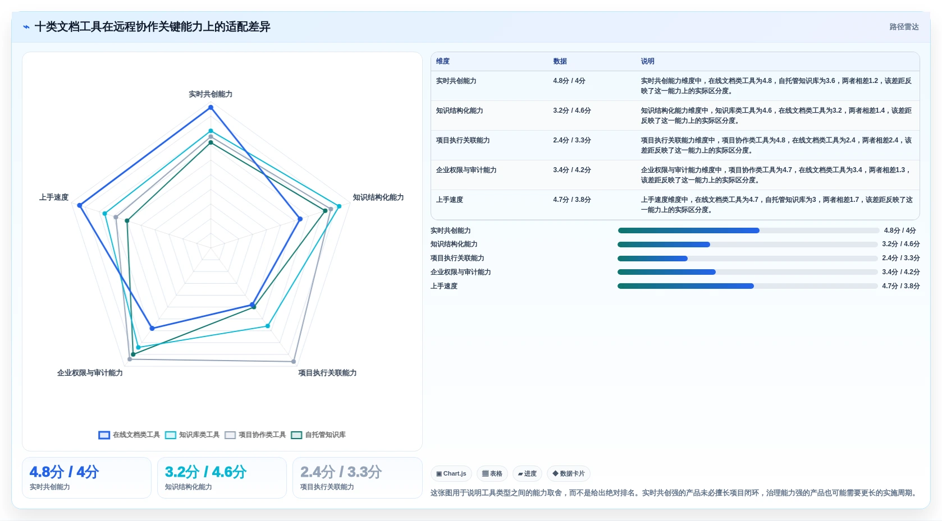Click the 项目执行关联能力 radar axis label

(x=327, y=373)
